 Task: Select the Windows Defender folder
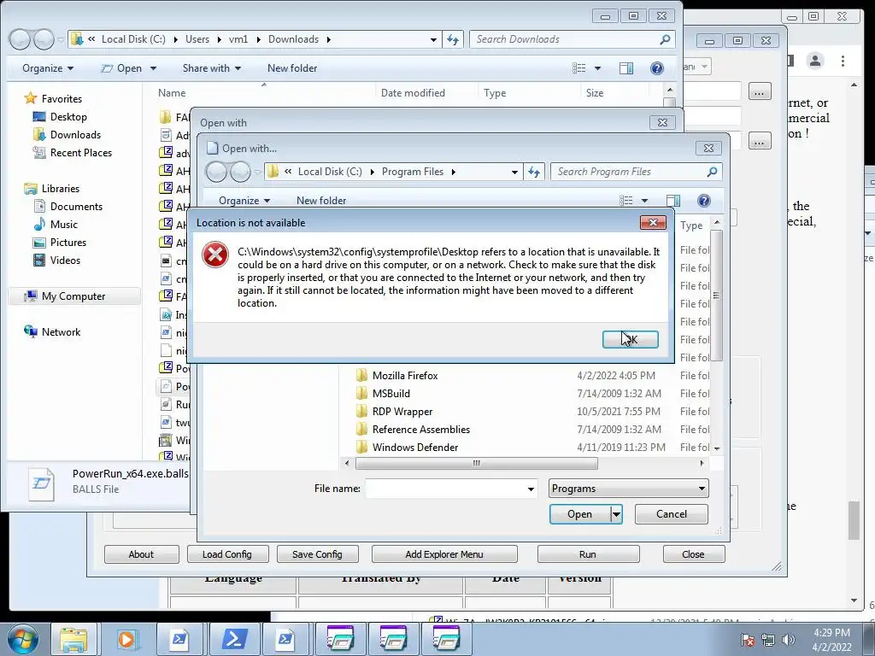click(x=415, y=447)
